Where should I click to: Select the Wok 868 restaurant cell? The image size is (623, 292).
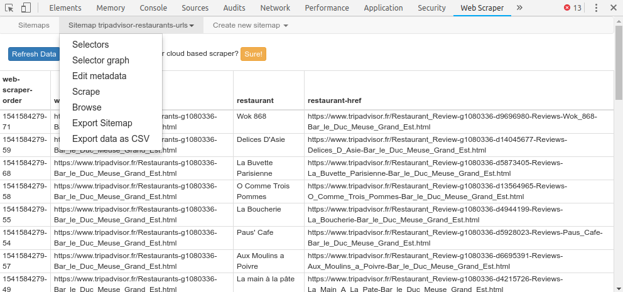(x=269, y=122)
